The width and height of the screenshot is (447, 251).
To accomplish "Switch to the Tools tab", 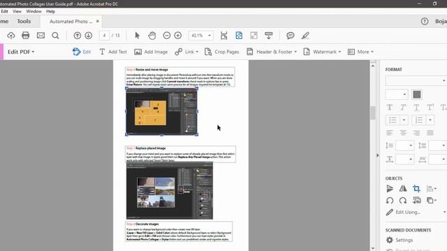I will 24,22.
